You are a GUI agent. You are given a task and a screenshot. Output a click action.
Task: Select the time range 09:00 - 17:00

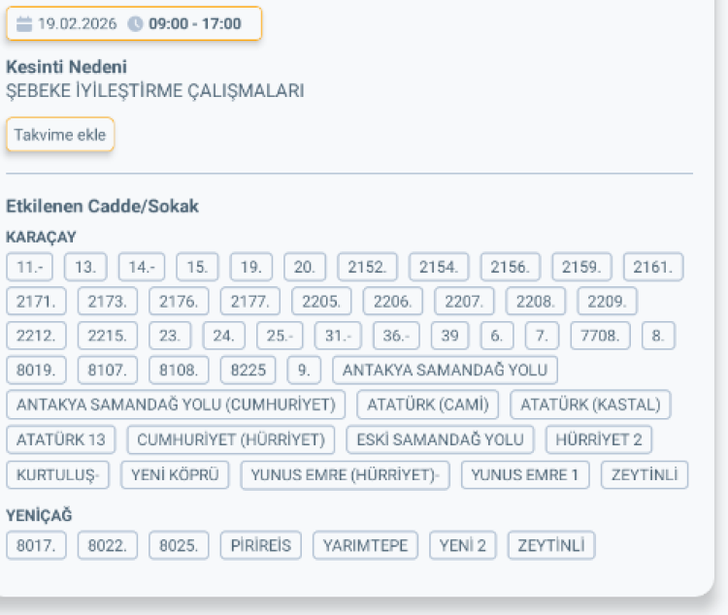194,23
